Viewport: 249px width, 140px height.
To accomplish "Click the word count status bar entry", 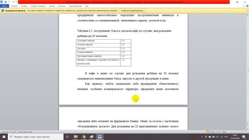I will point(25,132).
